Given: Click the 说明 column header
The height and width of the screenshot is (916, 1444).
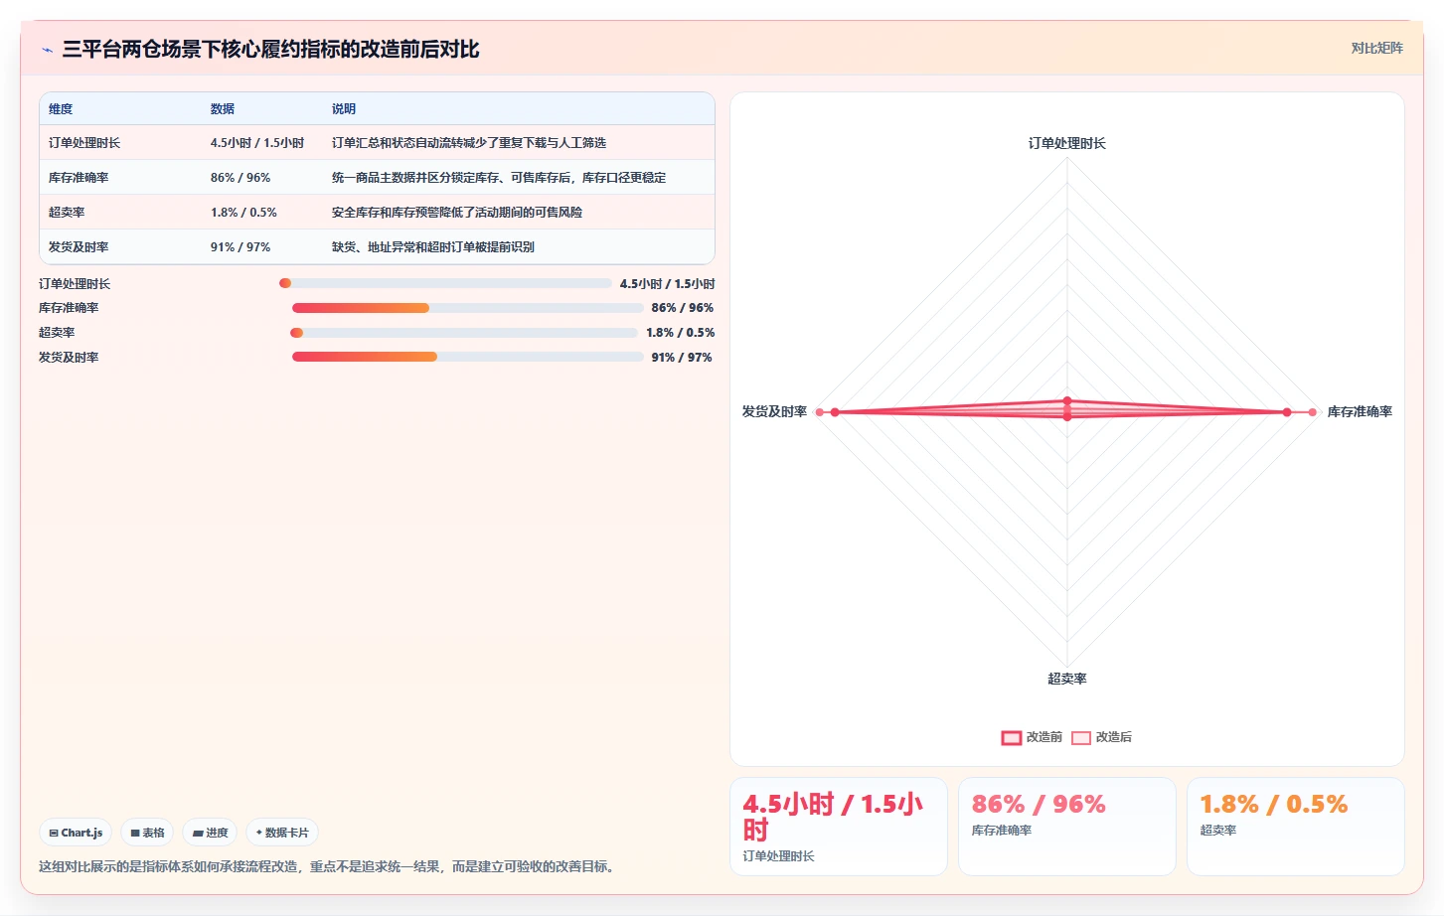Looking at the screenshot, I should tap(344, 109).
